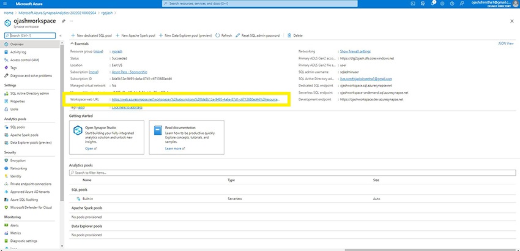This screenshot has width=520, height=251.
Task: Open Microsoft.Azure.SynapseAnalytics deployment breadcrumb
Action: tap(58, 13)
